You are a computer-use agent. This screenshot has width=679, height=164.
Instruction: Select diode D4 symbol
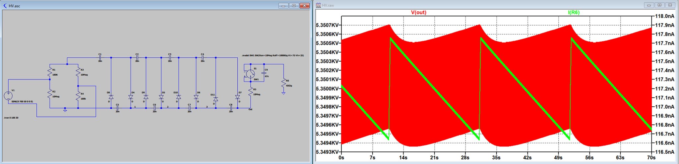pos(131,97)
